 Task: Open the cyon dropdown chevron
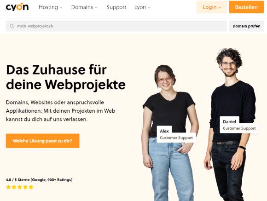coord(149,7)
